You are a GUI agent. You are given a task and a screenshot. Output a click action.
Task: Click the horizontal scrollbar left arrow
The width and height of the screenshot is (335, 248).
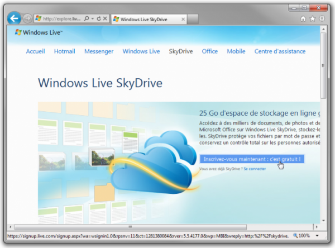click(10, 227)
